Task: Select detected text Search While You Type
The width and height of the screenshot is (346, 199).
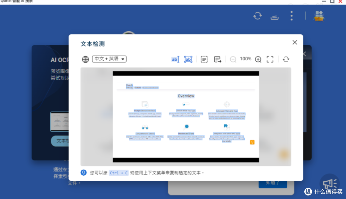Action: [x=186, y=111]
